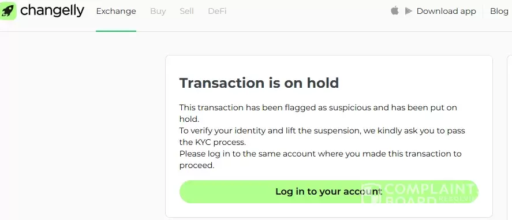Visit the Blog link
The width and height of the screenshot is (512, 220).
pos(499,11)
